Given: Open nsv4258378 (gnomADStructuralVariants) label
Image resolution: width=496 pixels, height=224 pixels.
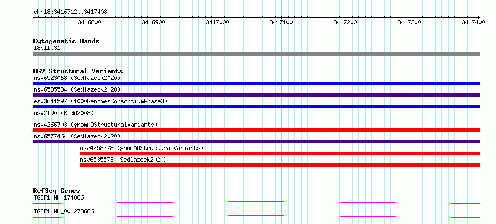Looking at the screenshot, I should (x=142, y=148).
